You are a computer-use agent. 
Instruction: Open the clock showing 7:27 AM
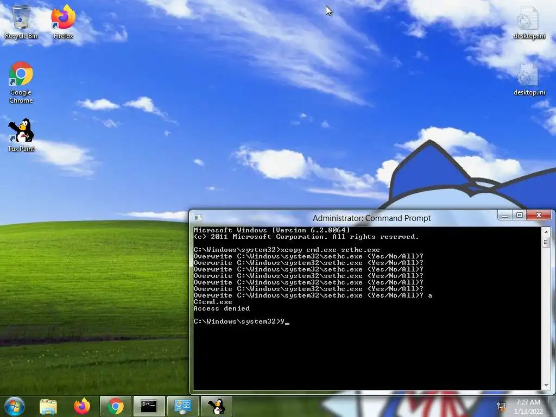tap(528, 407)
